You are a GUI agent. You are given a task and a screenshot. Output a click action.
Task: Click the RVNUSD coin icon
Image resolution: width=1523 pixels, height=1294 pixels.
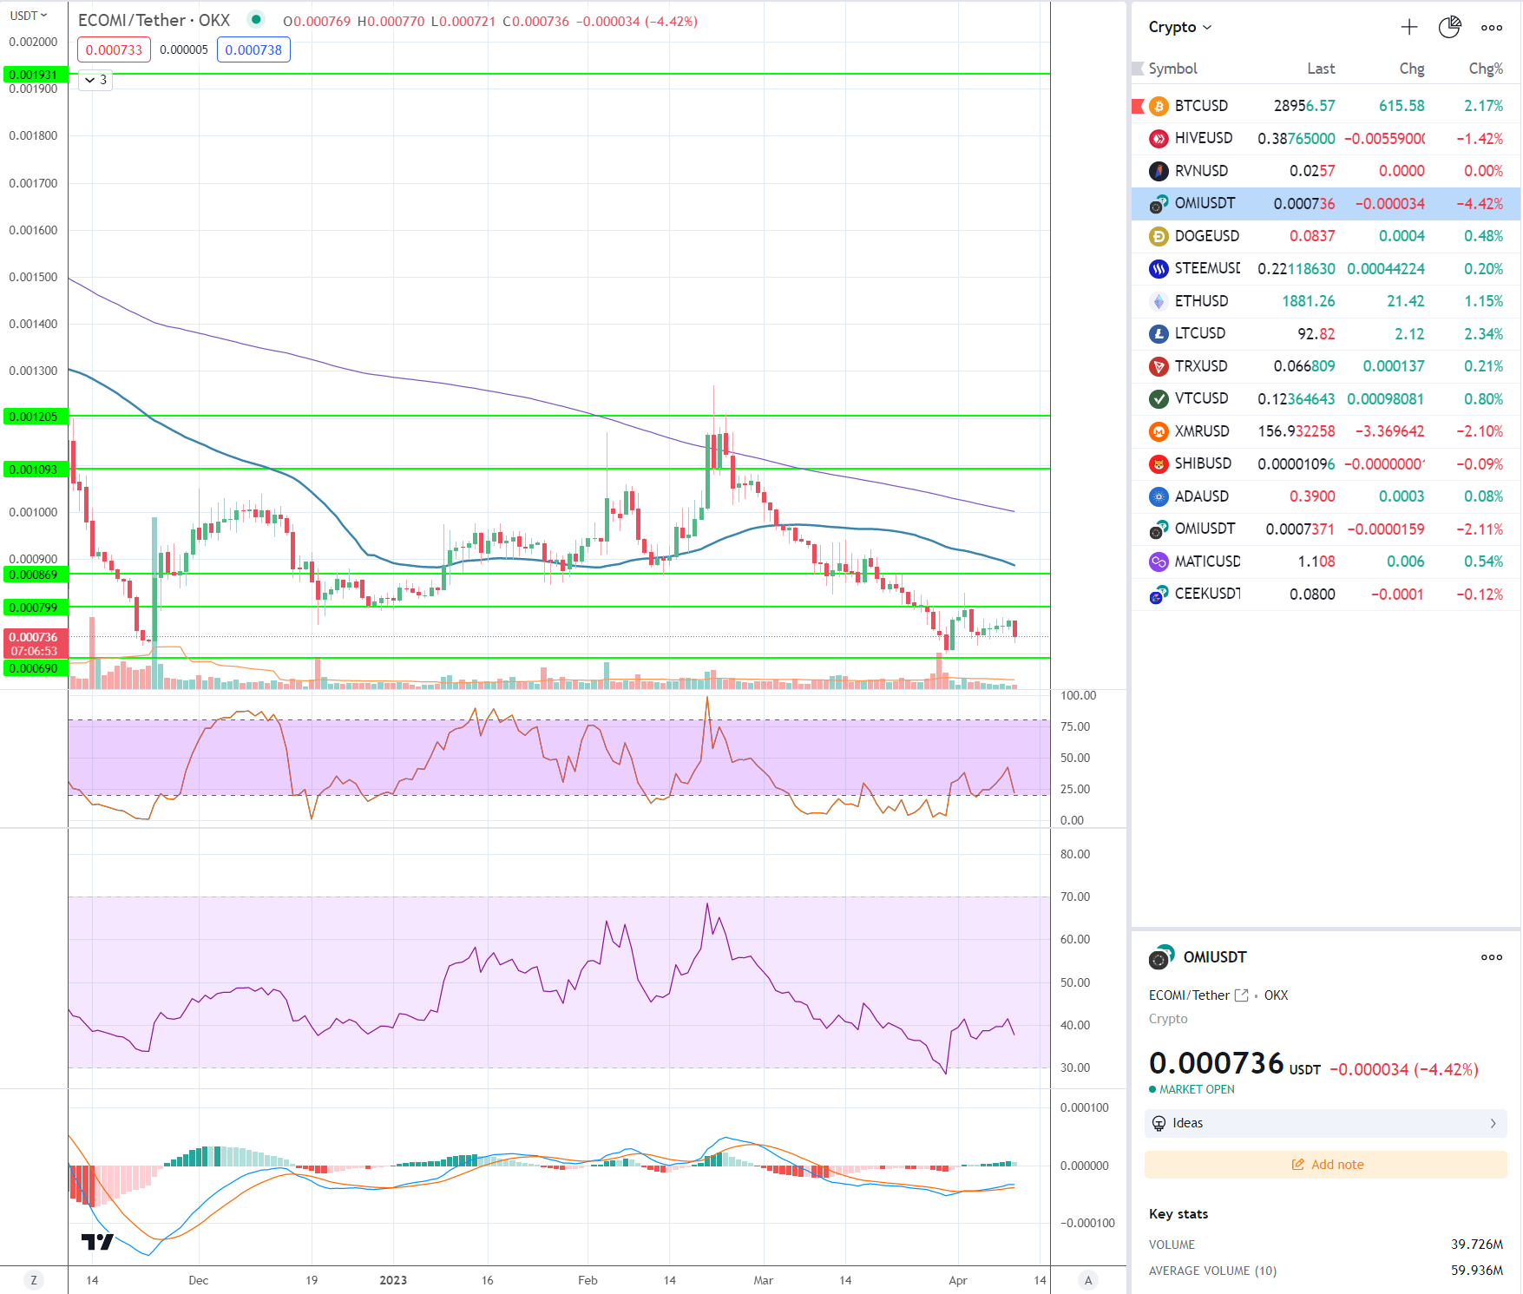tap(1159, 171)
